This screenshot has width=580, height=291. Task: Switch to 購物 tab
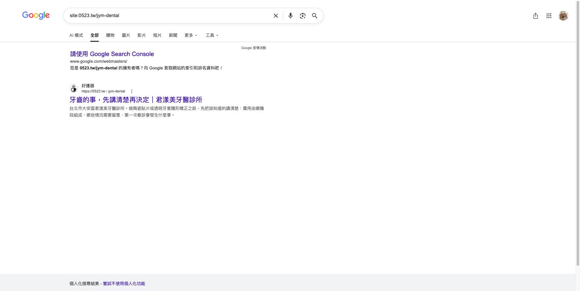pyautogui.click(x=110, y=35)
